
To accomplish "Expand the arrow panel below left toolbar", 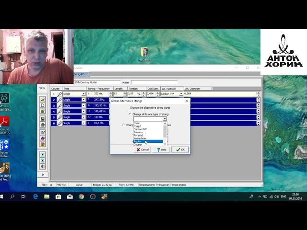I will point(43,174).
